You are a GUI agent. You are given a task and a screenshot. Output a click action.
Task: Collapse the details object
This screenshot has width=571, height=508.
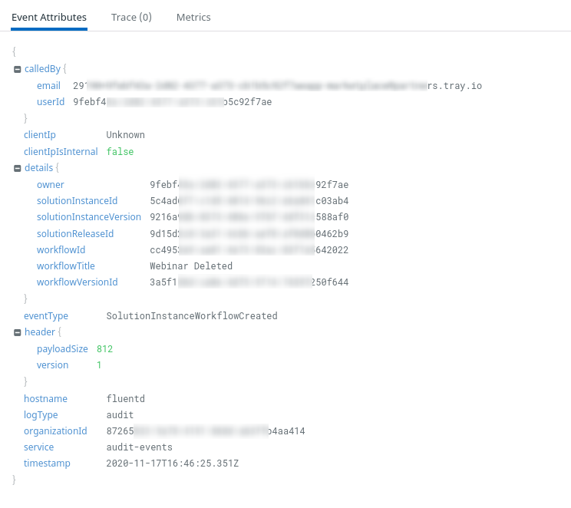pyautogui.click(x=17, y=168)
